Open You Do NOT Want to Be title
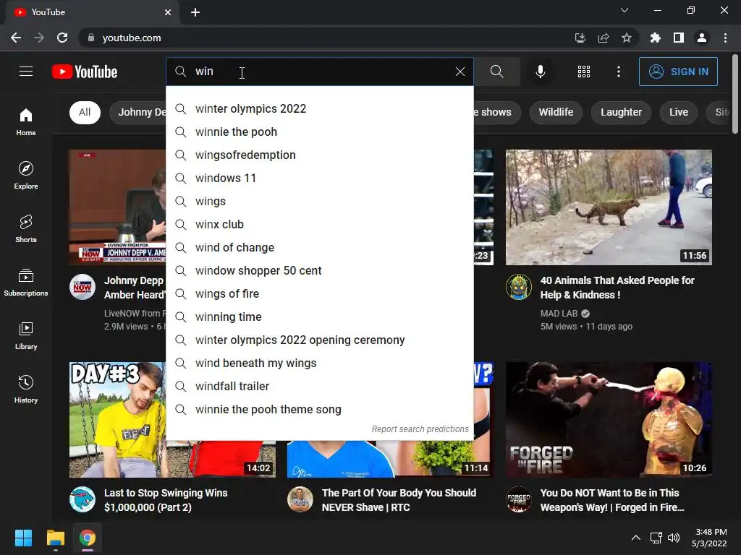 pos(612,500)
